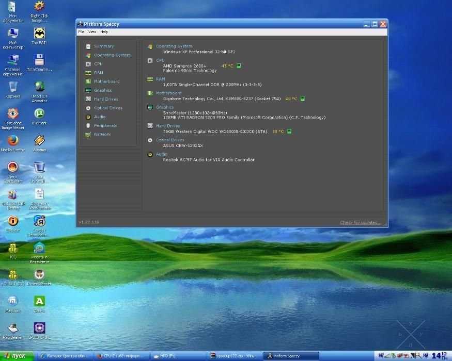Screen dimensions: 452x361
Task: Click the Windows flag icon in summary
Action: click(x=150, y=46)
